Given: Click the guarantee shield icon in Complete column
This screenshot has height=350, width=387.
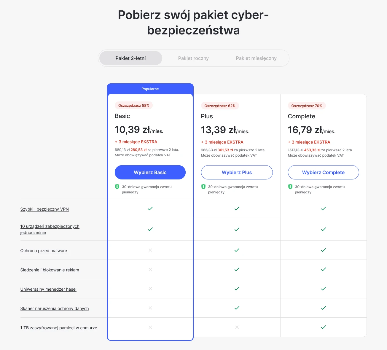Looking at the screenshot, I should pyautogui.click(x=290, y=187).
